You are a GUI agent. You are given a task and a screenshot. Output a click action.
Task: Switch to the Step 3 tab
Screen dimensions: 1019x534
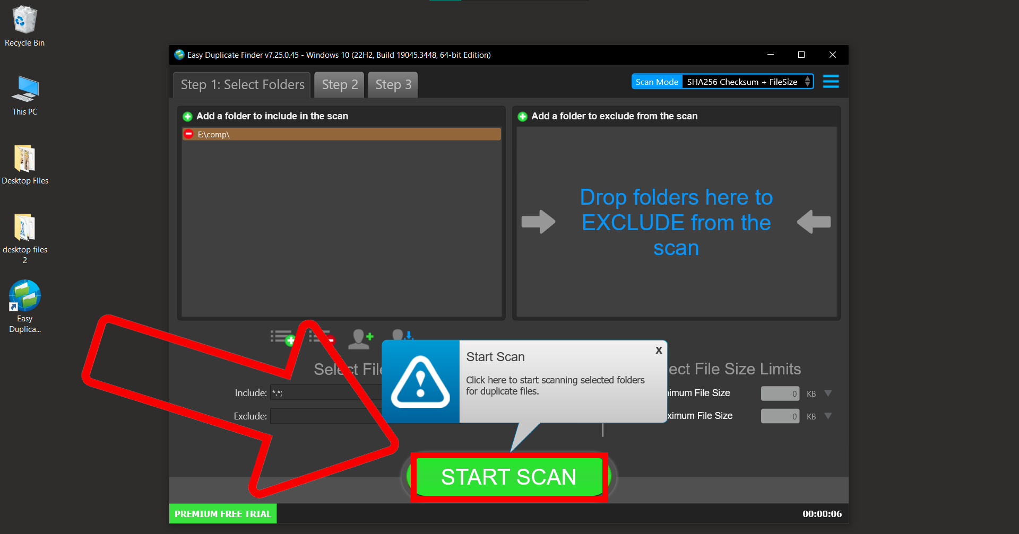coord(392,84)
